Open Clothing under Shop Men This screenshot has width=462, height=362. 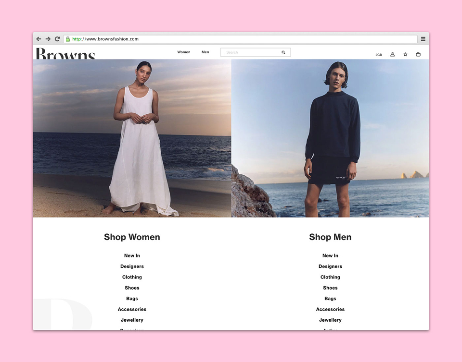click(x=330, y=277)
